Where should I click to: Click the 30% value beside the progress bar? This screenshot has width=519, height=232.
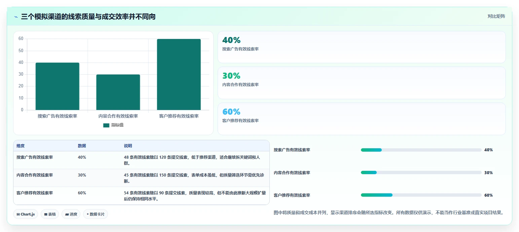coord(488,172)
